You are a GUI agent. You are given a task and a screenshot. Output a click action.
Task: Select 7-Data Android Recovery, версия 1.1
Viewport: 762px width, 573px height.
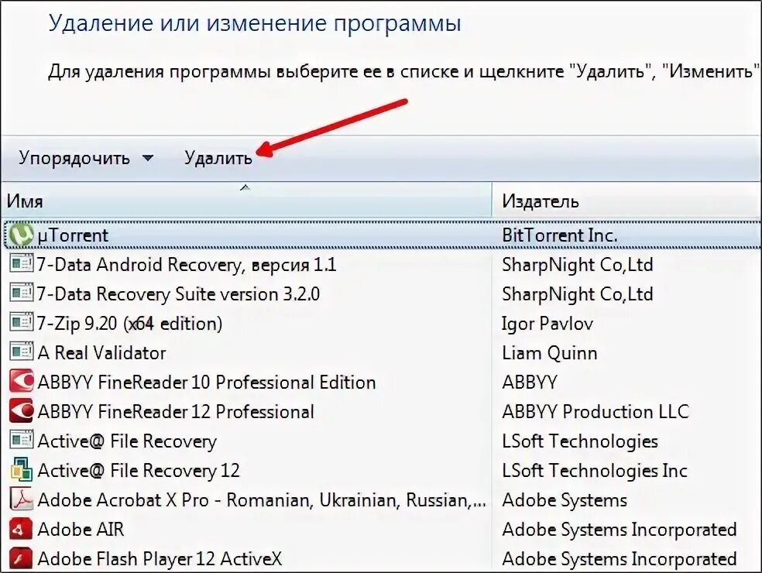[187, 264]
